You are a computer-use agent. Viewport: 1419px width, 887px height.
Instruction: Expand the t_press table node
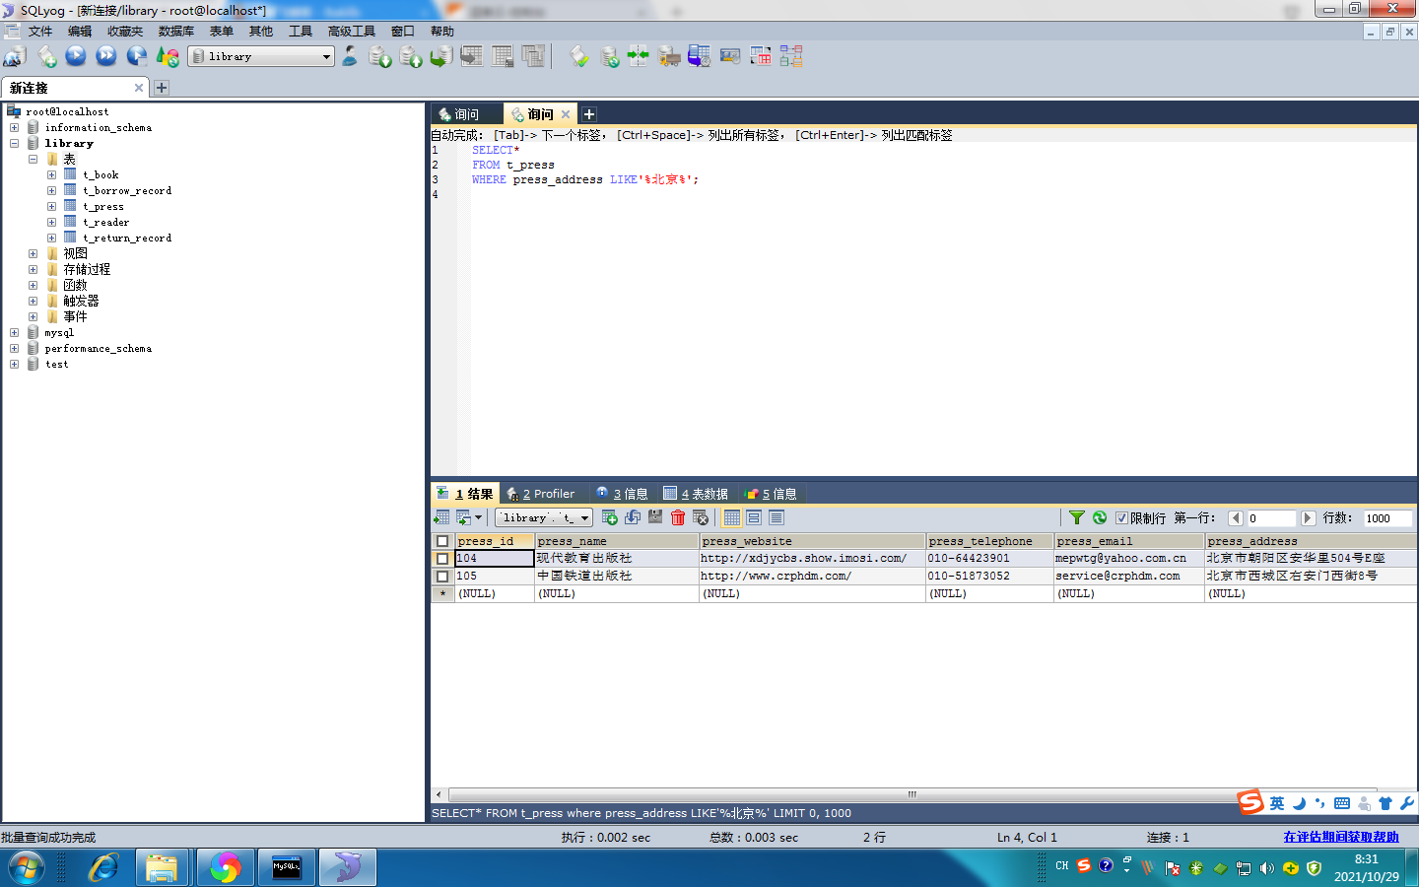51,207
